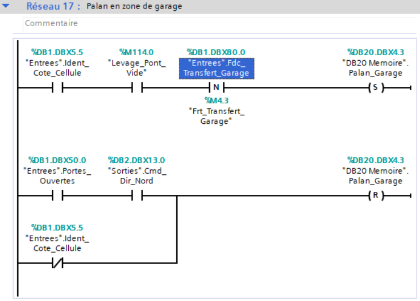Select the normally open contact under Portes_Ouvertes

coord(57,196)
